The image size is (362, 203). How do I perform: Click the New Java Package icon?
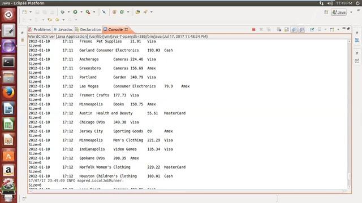114,12
